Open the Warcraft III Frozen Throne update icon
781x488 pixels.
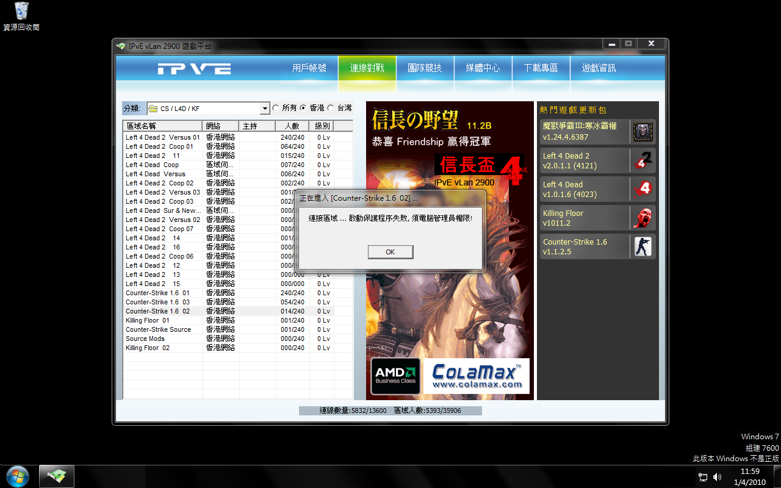tap(643, 132)
